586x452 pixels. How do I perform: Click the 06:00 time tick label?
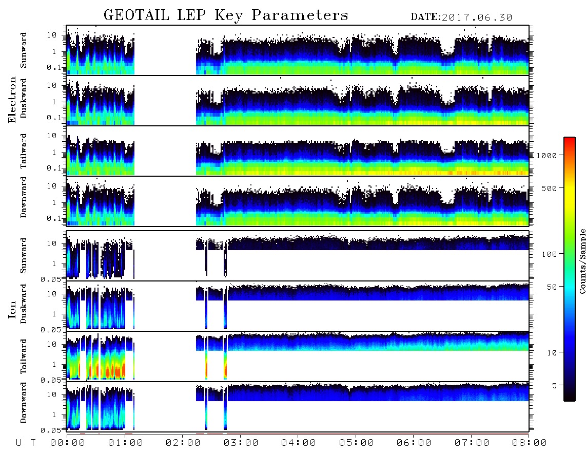(x=414, y=443)
